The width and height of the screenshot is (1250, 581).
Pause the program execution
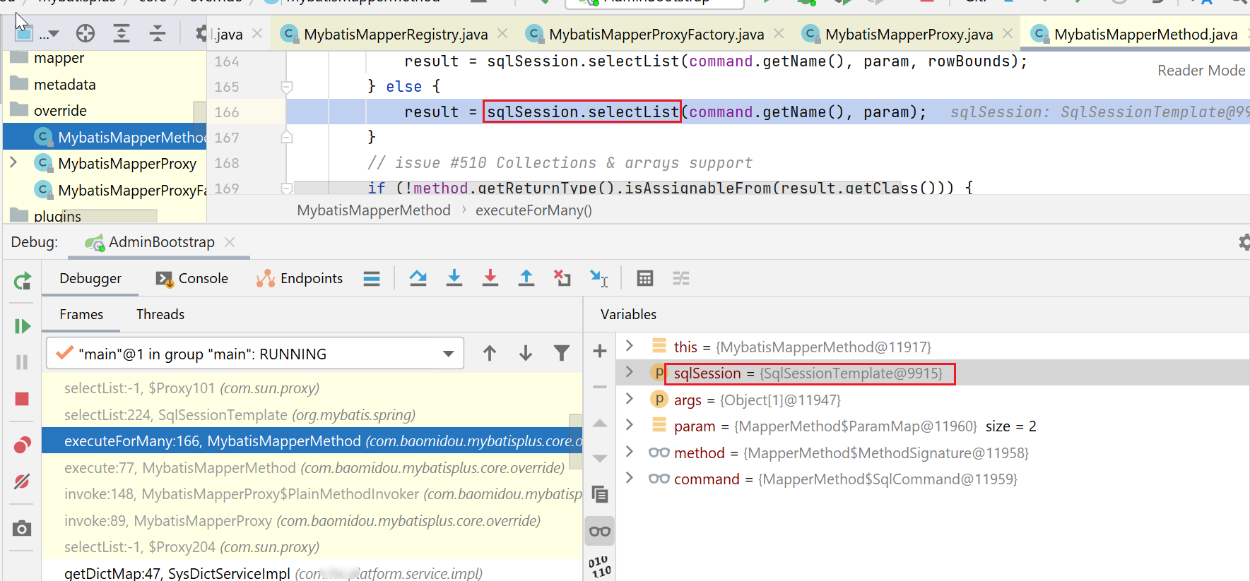22,362
